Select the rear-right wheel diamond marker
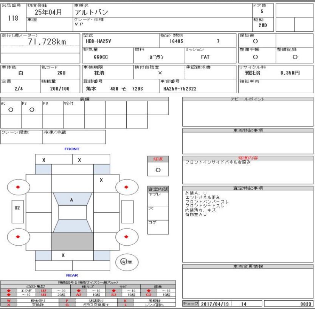The image size is (315, 309). (126, 237)
